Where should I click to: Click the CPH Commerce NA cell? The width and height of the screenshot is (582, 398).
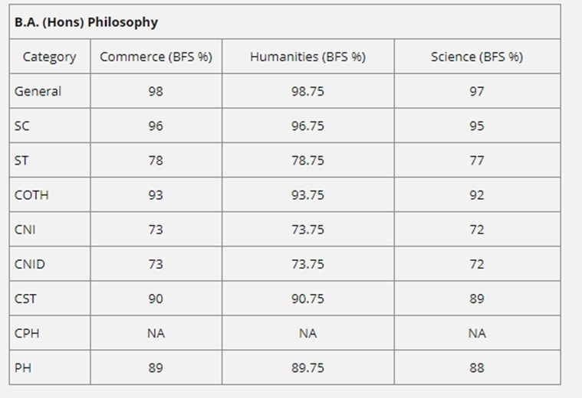click(x=156, y=333)
